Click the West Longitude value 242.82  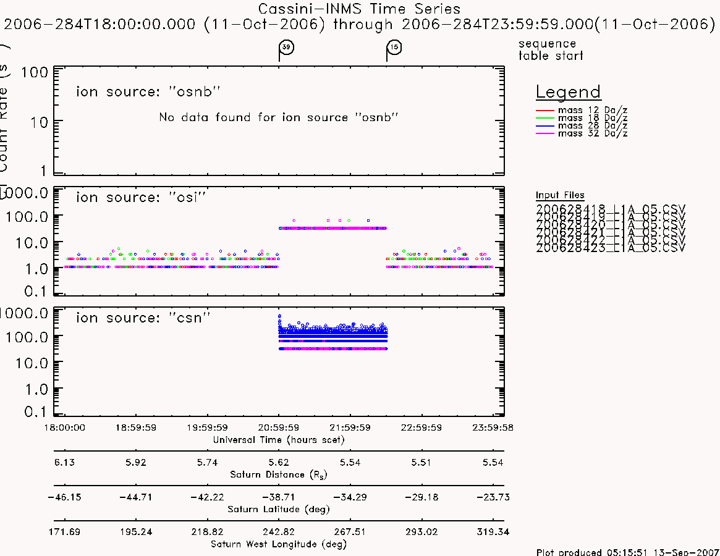[279, 532]
